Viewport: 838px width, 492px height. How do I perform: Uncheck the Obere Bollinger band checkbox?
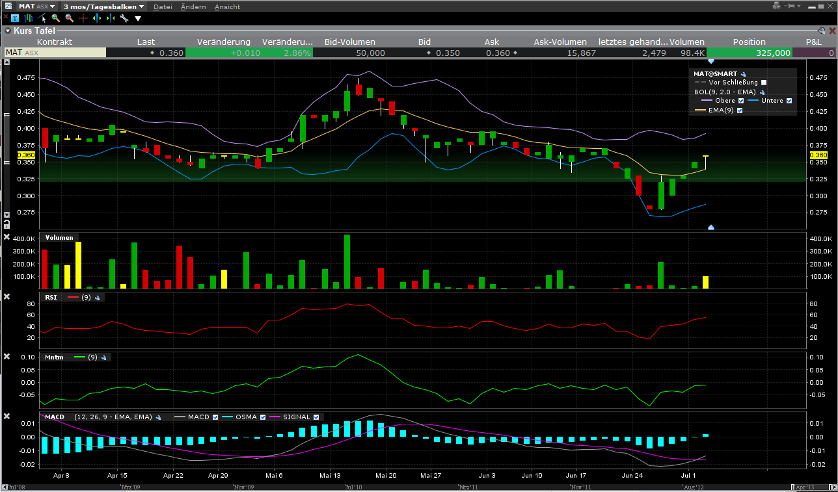point(741,101)
